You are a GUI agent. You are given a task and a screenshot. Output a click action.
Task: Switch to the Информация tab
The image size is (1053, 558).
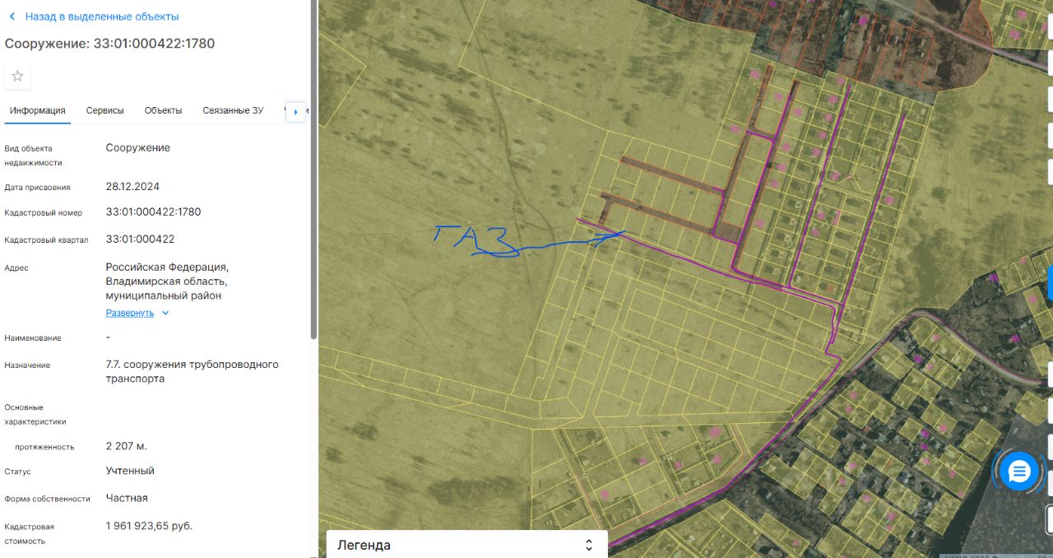point(38,110)
